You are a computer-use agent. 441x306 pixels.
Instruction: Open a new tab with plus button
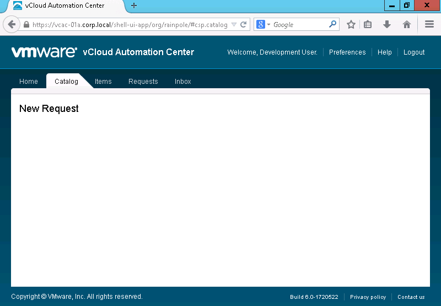pos(134,6)
